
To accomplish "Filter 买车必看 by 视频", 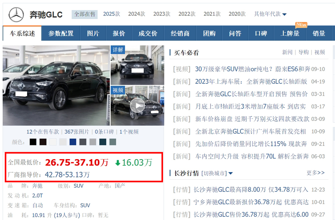I will point(320,52).
